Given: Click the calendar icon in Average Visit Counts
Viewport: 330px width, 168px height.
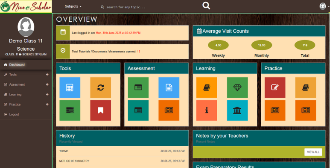Looking at the screenshot, I should coord(199,31).
